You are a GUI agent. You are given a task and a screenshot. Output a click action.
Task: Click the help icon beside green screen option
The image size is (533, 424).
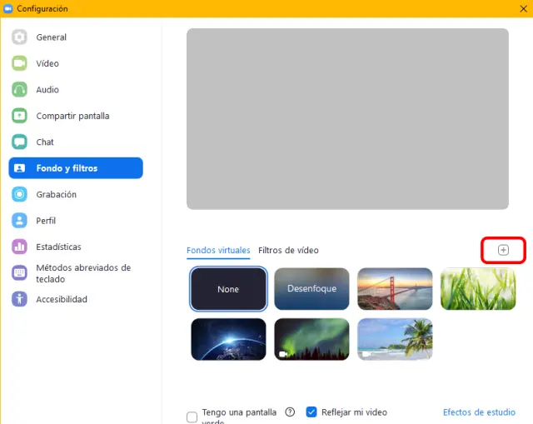[290, 412]
